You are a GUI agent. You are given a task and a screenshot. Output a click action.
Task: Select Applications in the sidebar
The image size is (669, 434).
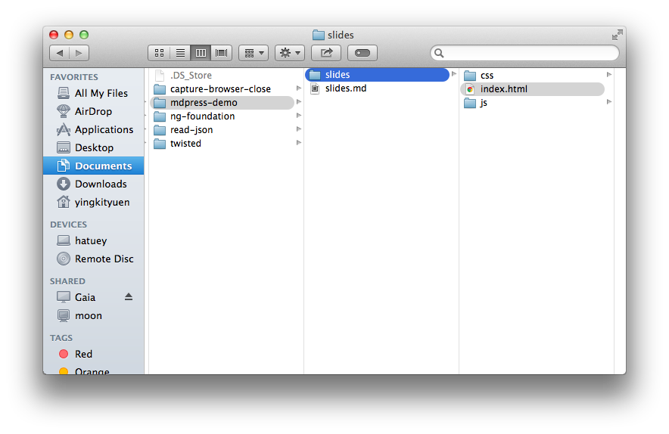[104, 129]
